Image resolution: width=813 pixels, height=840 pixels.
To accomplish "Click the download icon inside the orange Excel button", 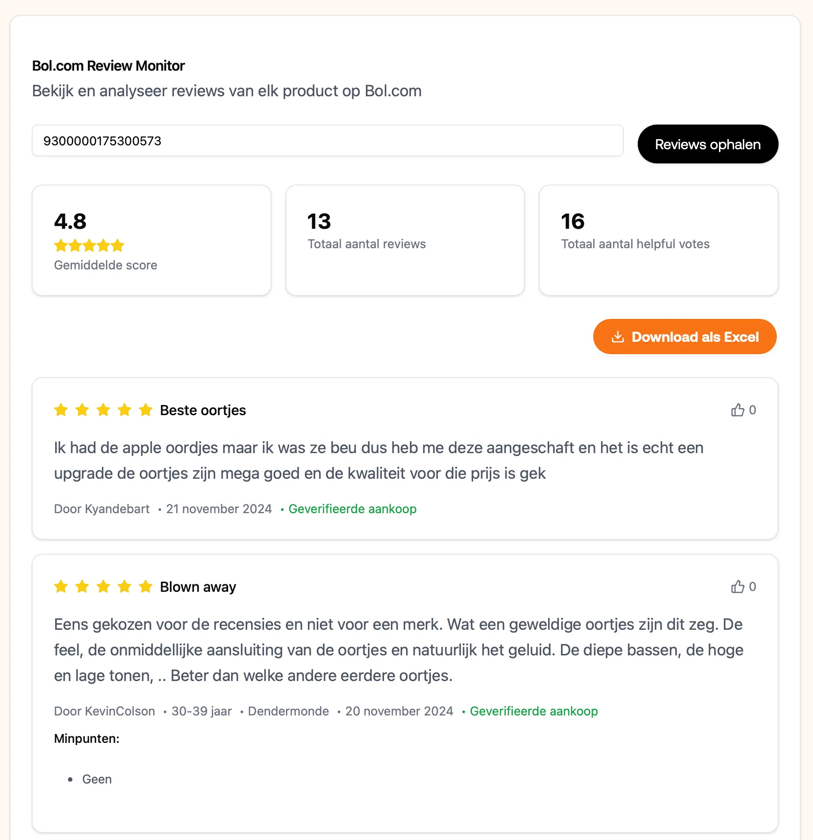I will pos(617,337).
